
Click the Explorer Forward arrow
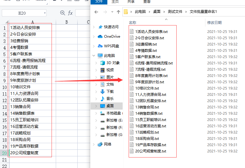105,12
